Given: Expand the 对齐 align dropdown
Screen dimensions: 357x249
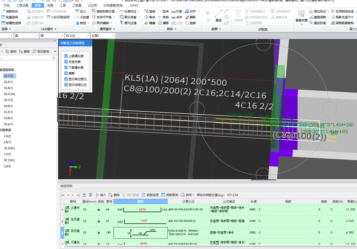Looking at the screenshot, I should click(198, 11).
